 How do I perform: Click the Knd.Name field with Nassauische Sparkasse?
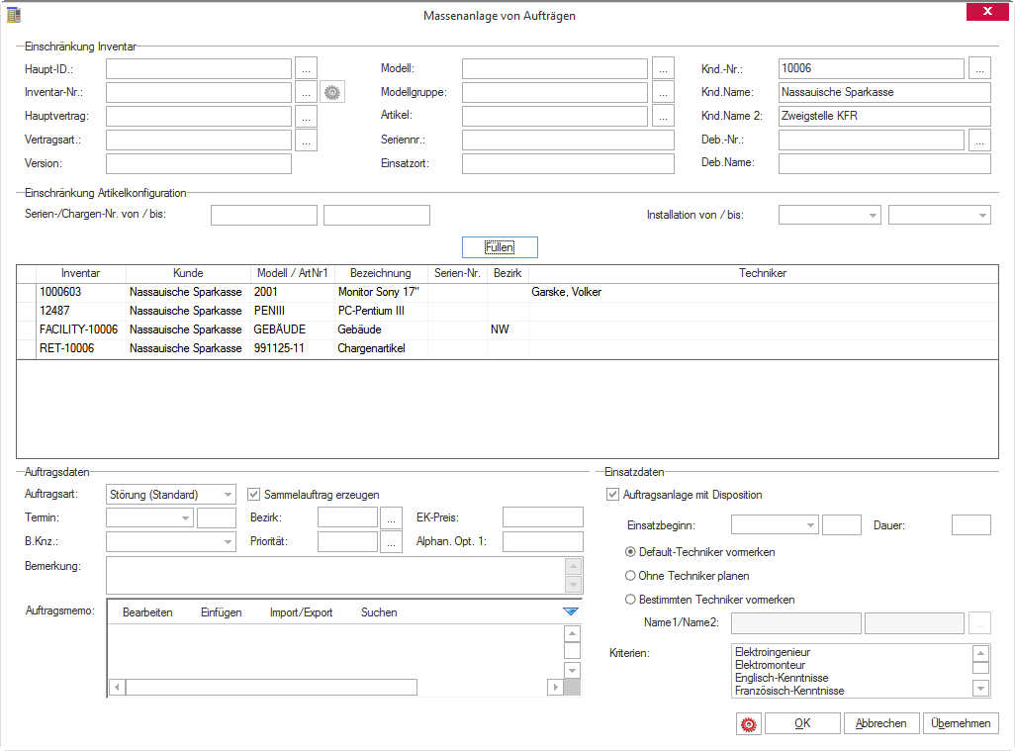(x=884, y=93)
